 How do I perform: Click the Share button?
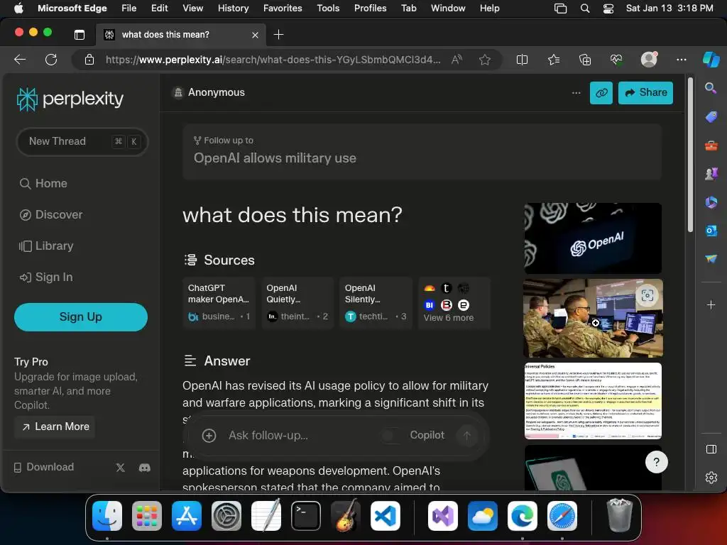(x=645, y=93)
